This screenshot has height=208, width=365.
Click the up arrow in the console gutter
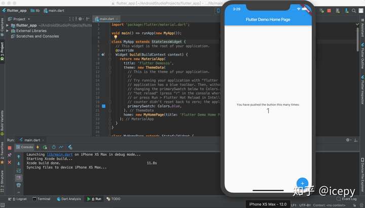[x=19, y=157]
